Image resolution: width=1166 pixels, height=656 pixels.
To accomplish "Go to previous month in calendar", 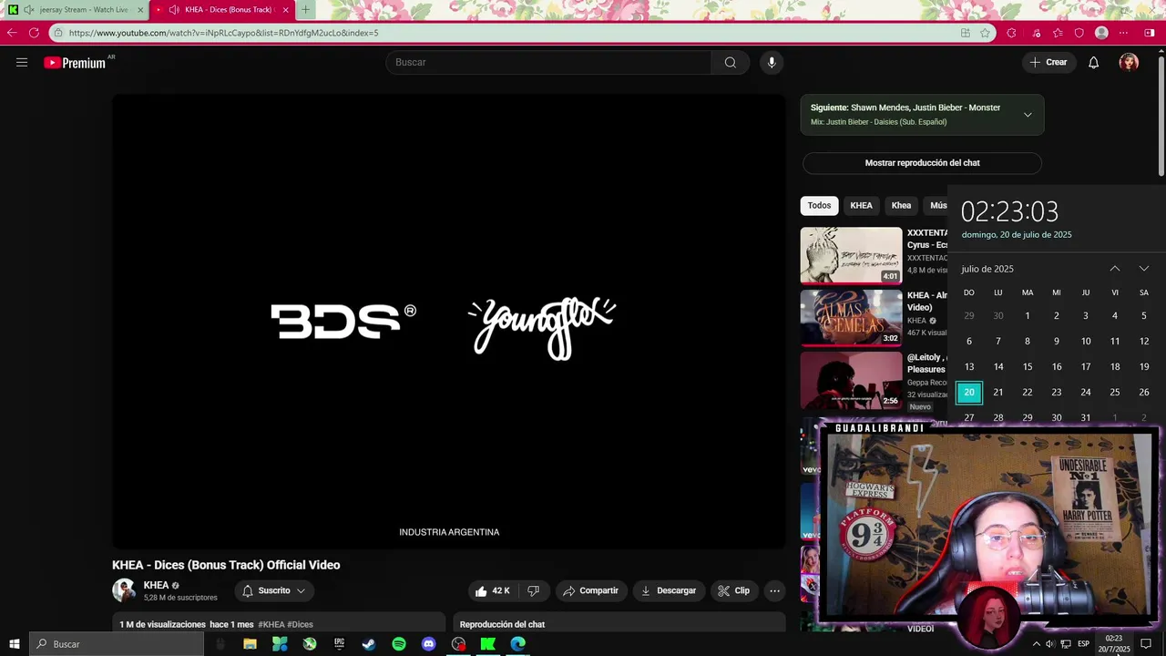I will click(1115, 269).
